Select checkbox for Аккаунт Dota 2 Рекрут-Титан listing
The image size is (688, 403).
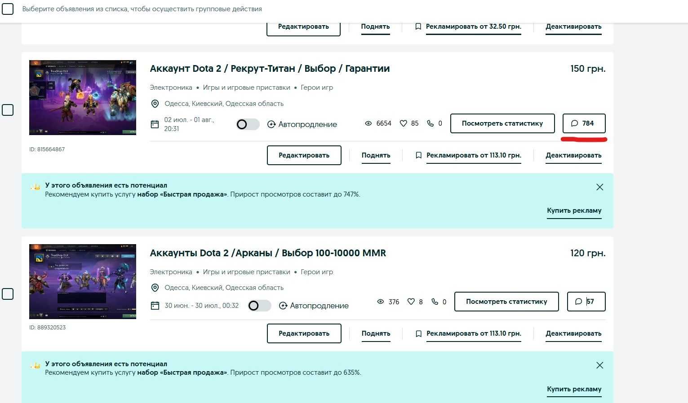tap(8, 110)
